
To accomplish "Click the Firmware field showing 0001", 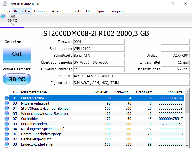I will click(99, 42).
